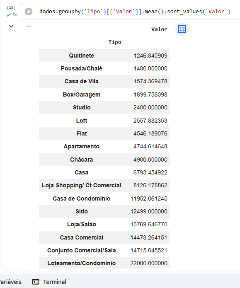This screenshot has height=288, width=240.
Task: Select the value 1480.000000
Action: 150,68
